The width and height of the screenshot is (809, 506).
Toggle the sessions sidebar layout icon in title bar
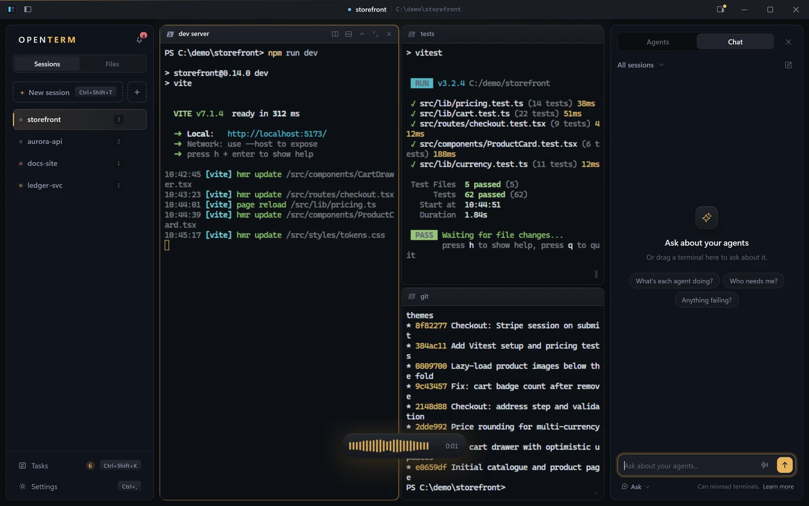12,9
